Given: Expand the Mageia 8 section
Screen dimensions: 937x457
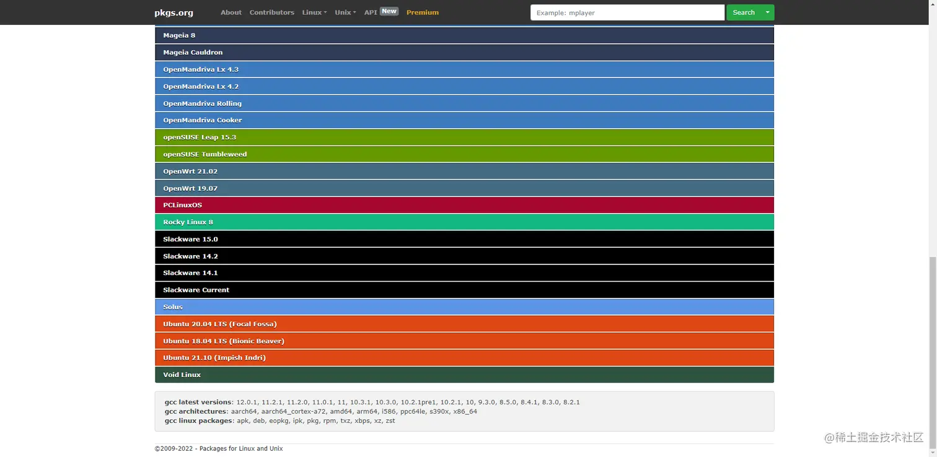Looking at the screenshot, I should [464, 35].
